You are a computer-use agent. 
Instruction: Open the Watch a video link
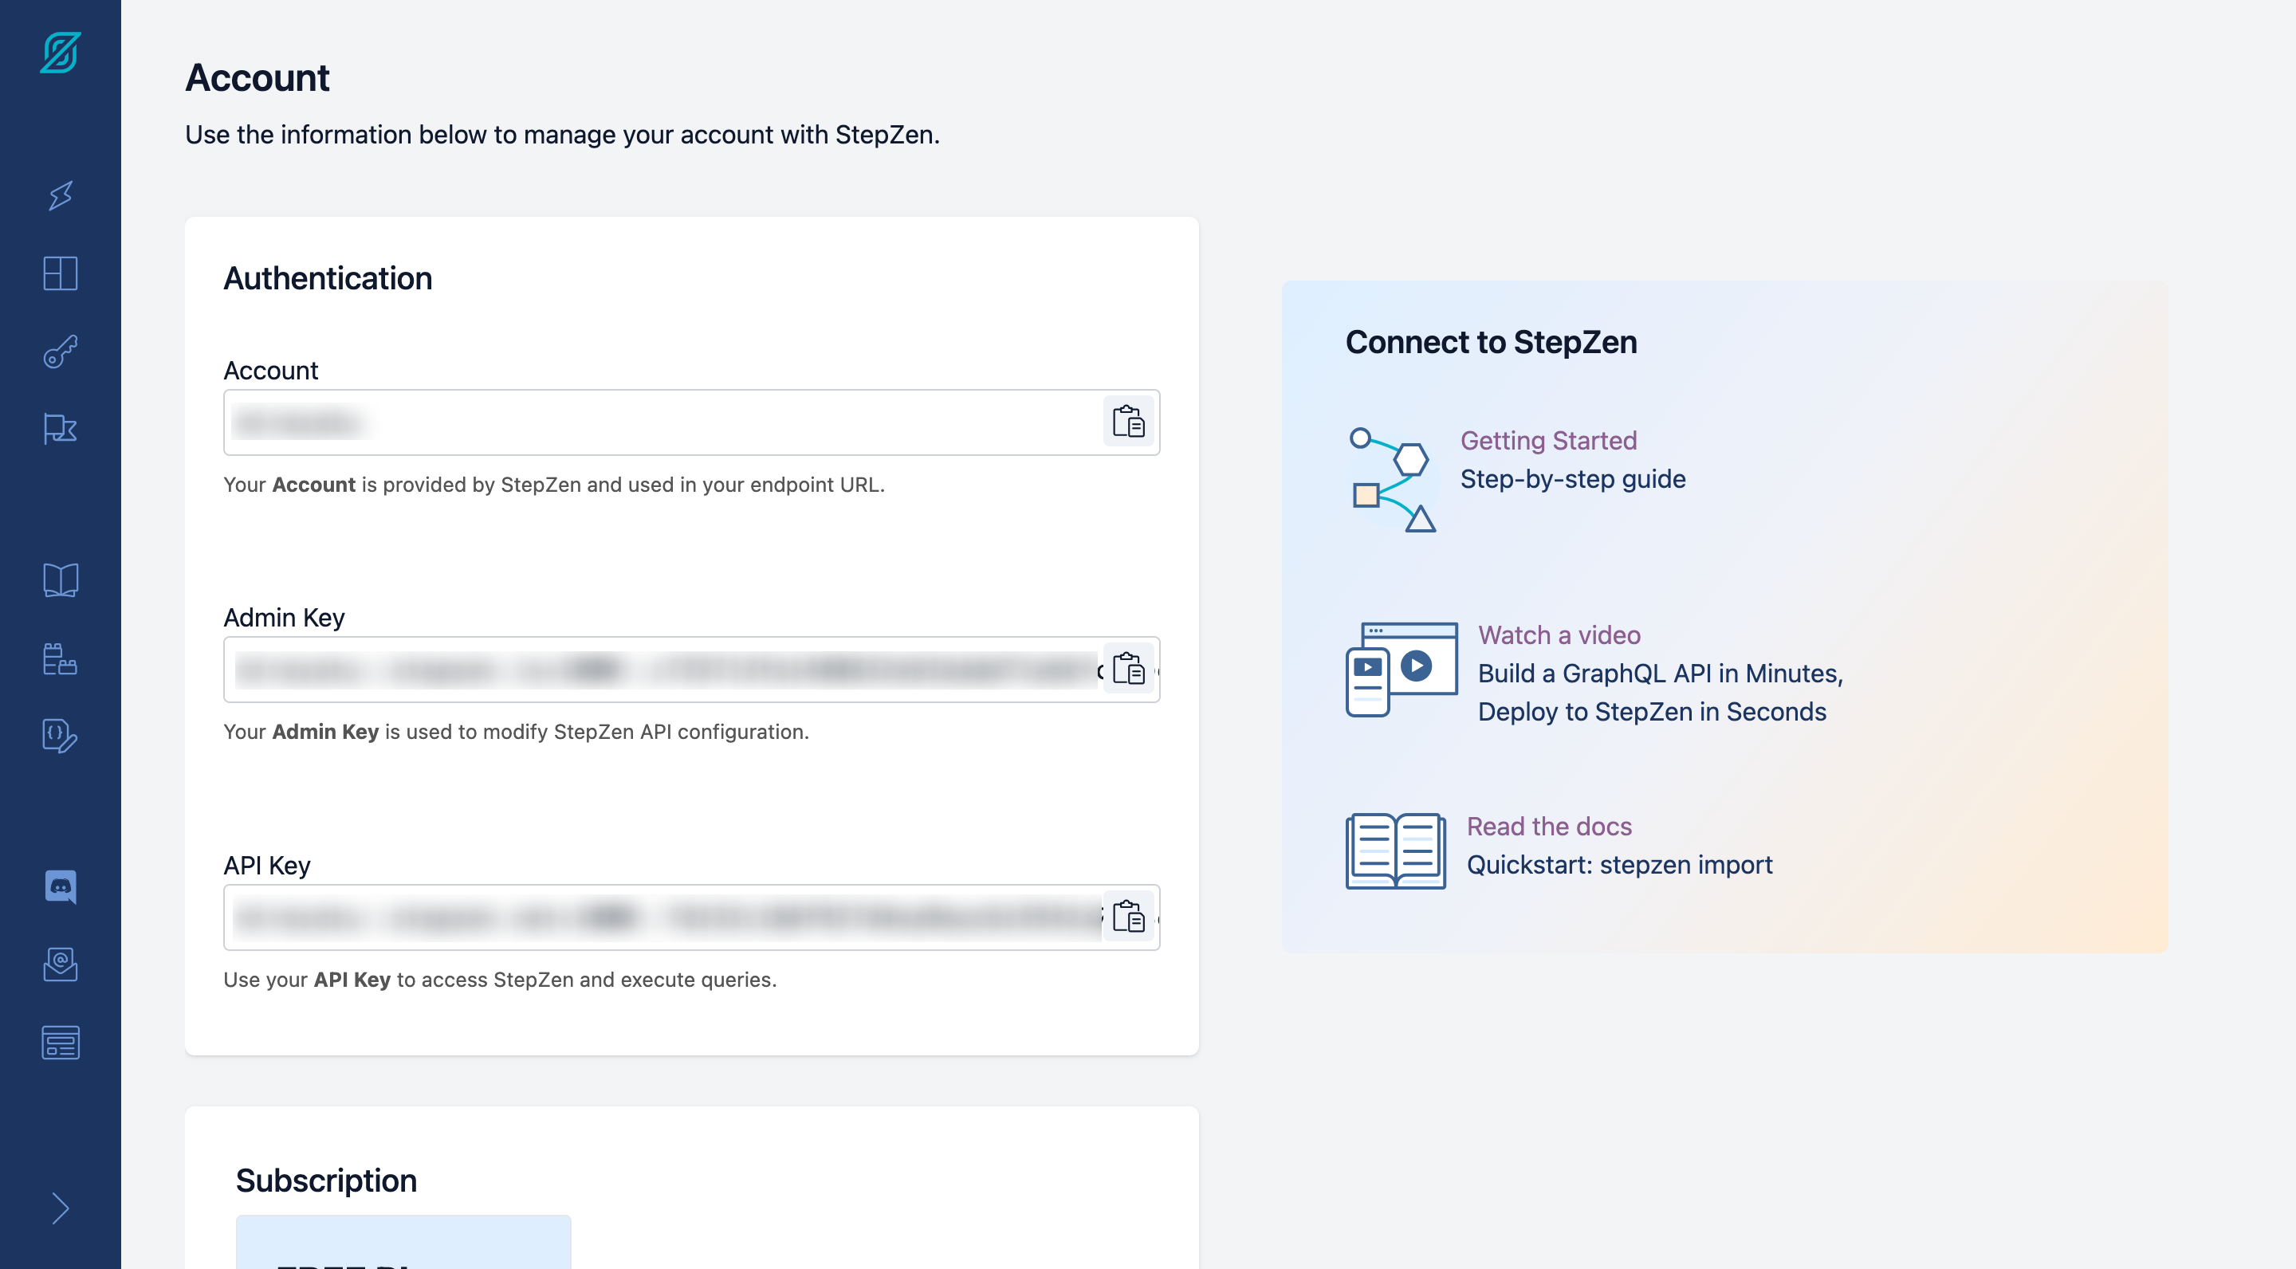1559,634
